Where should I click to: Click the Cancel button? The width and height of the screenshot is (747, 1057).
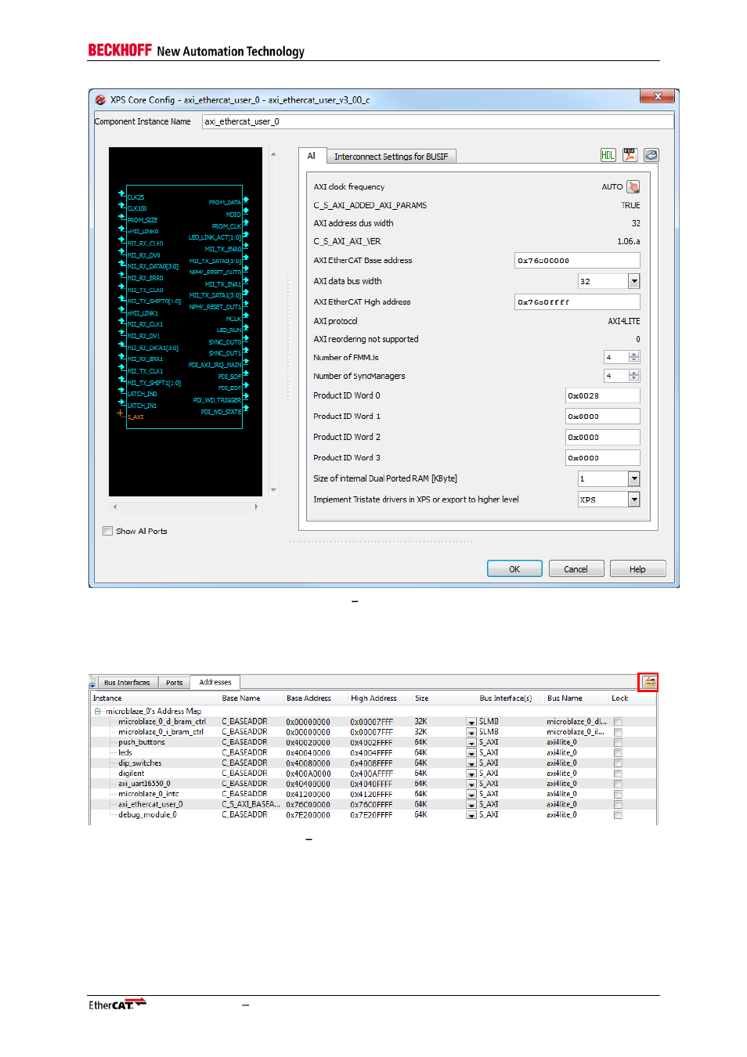point(576,569)
